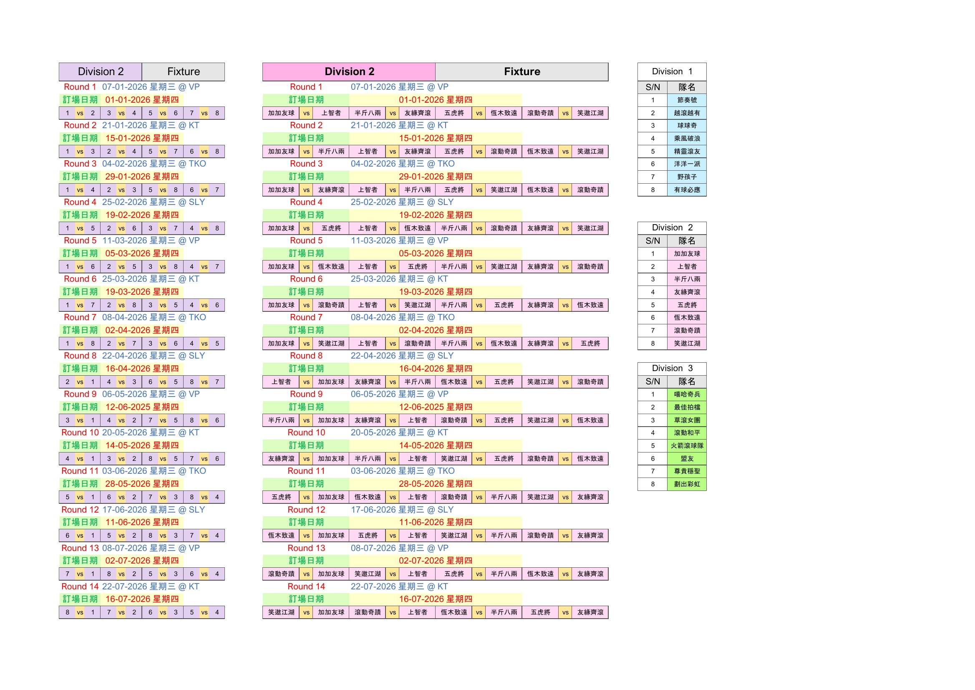
Task: Select team 嘻哈奇兵 in Division 3 list
Action: coord(687,395)
